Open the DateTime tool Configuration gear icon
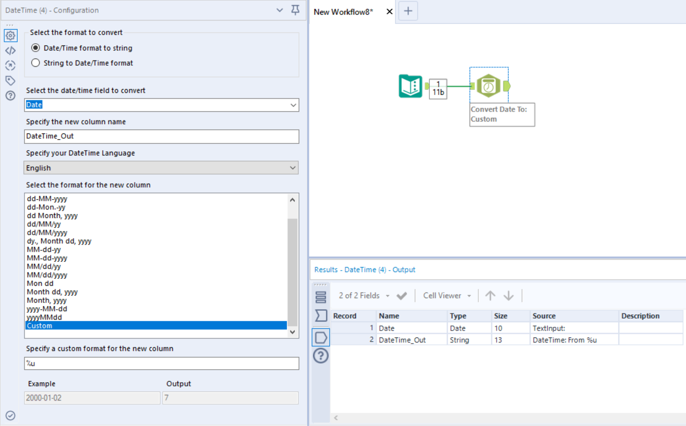Screen dimensions: 686x426 tap(10, 35)
